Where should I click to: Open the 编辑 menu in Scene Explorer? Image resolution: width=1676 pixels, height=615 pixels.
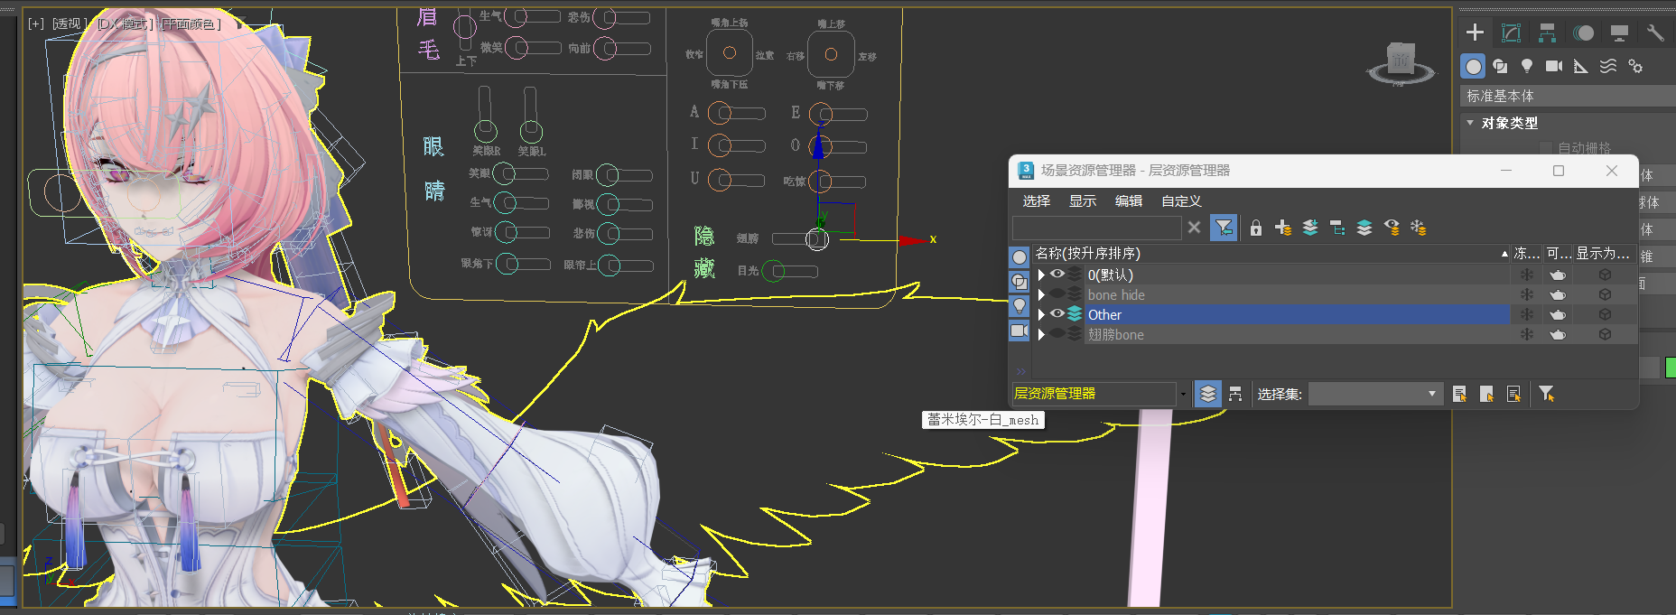coord(1129,200)
